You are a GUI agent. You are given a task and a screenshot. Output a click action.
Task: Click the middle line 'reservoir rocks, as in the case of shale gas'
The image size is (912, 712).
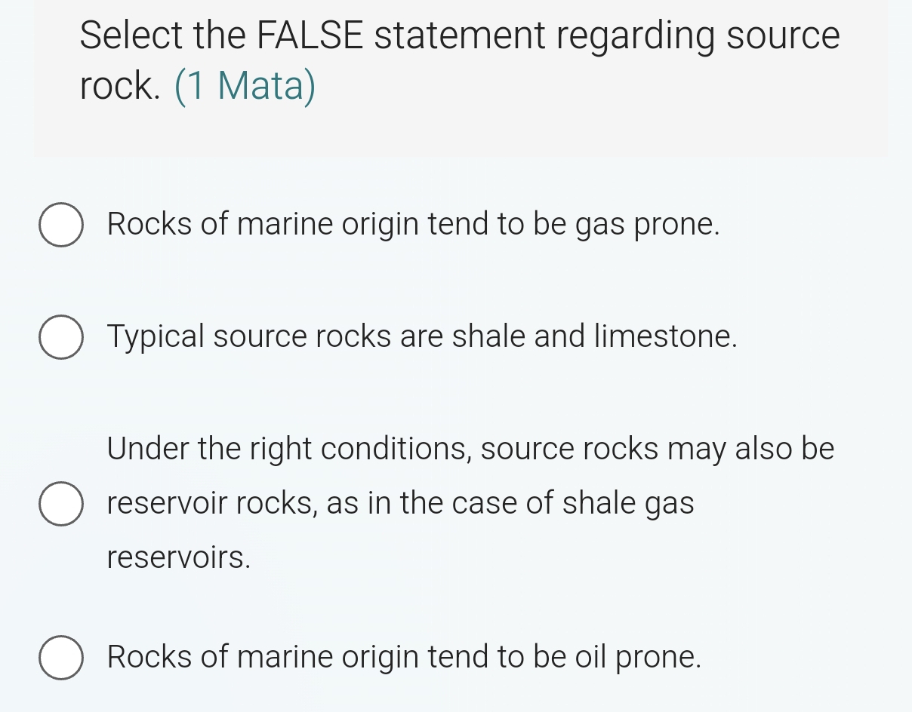[x=400, y=503]
